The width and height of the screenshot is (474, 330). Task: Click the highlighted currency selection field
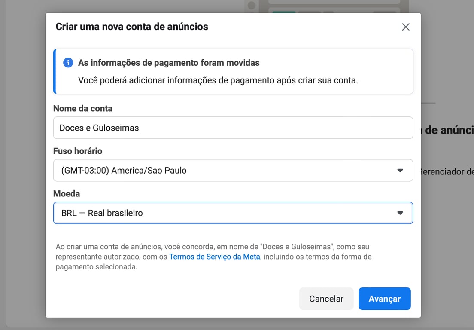click(233, 213)
